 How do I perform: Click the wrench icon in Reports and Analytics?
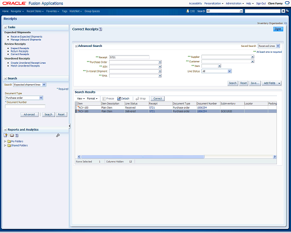pyautogui.click(x=58, y=135)
